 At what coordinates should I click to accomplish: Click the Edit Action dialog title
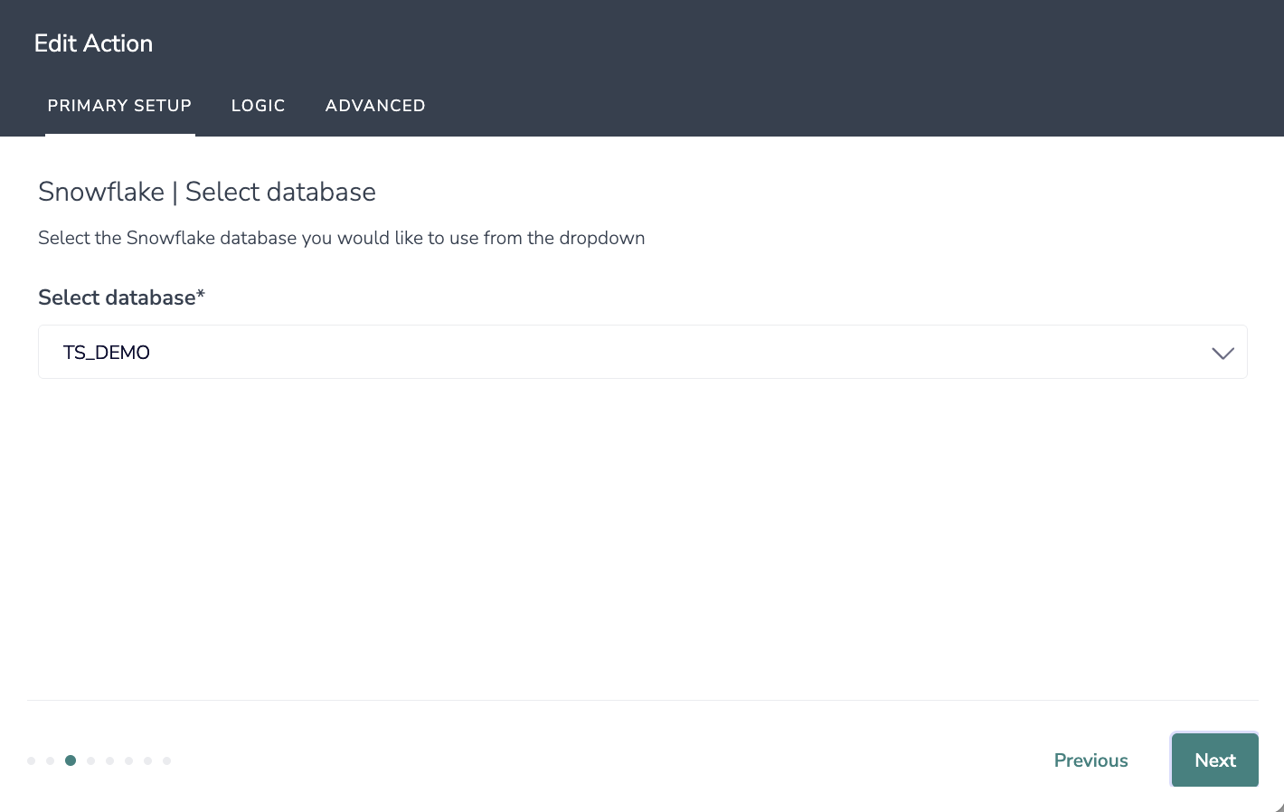93,43
